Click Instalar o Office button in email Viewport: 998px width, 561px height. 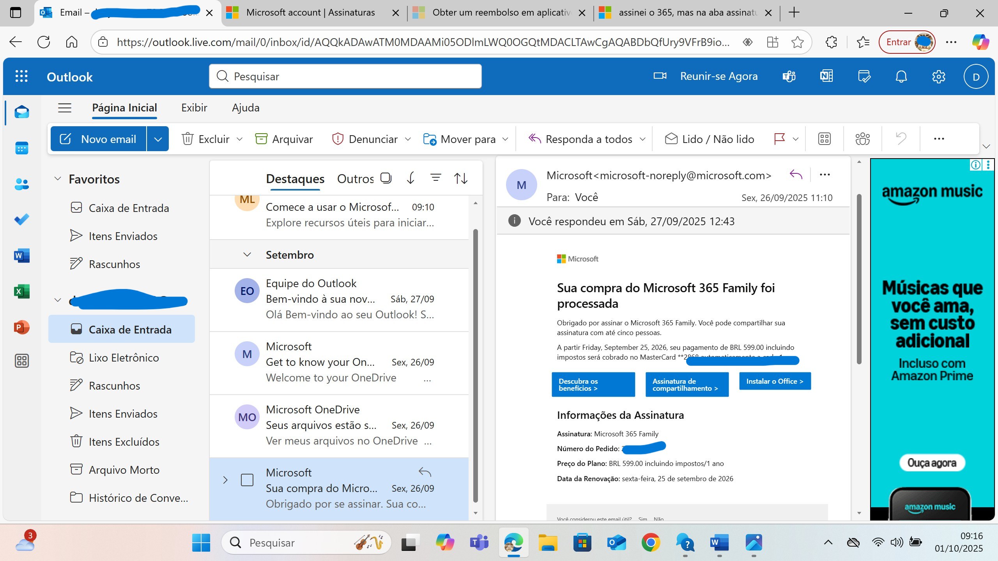coord(775,381)
